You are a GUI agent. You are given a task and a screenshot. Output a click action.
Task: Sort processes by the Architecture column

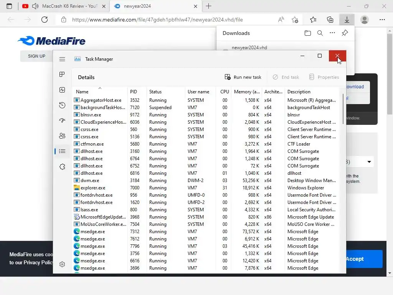pos(273,92)
